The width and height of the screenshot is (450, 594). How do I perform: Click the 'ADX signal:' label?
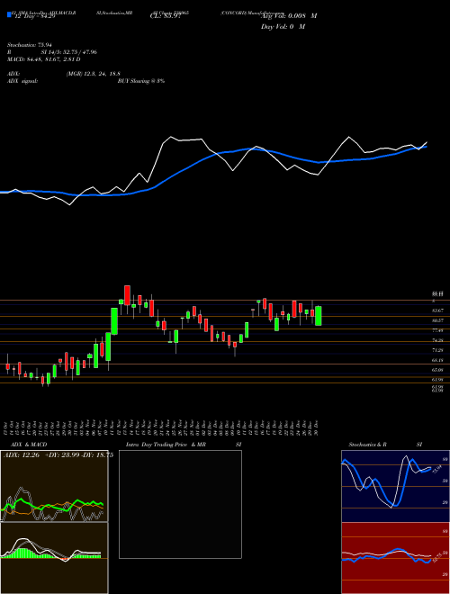[22, 81]
